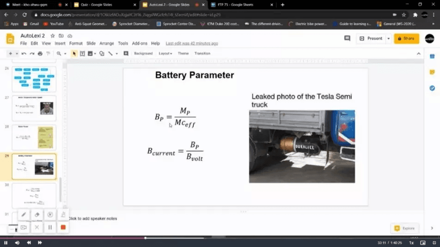Click the zoom magnifier tool
The width and height of the screenshot is (440, 247).
(x=59, y=53)
